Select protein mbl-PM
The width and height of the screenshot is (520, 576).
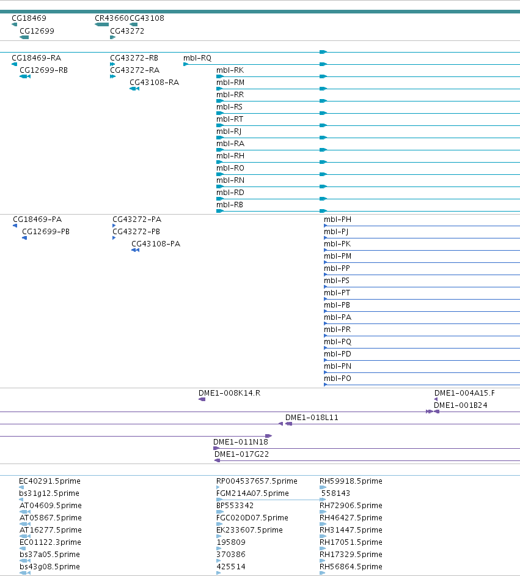pyautogui.click(x=338, y=256)
